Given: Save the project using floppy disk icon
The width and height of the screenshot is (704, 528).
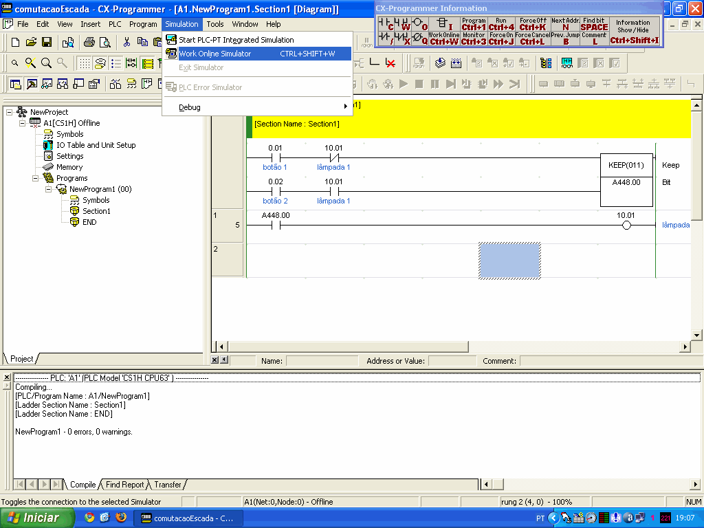Looking at the screenshot, I should [x=46, y=42].
